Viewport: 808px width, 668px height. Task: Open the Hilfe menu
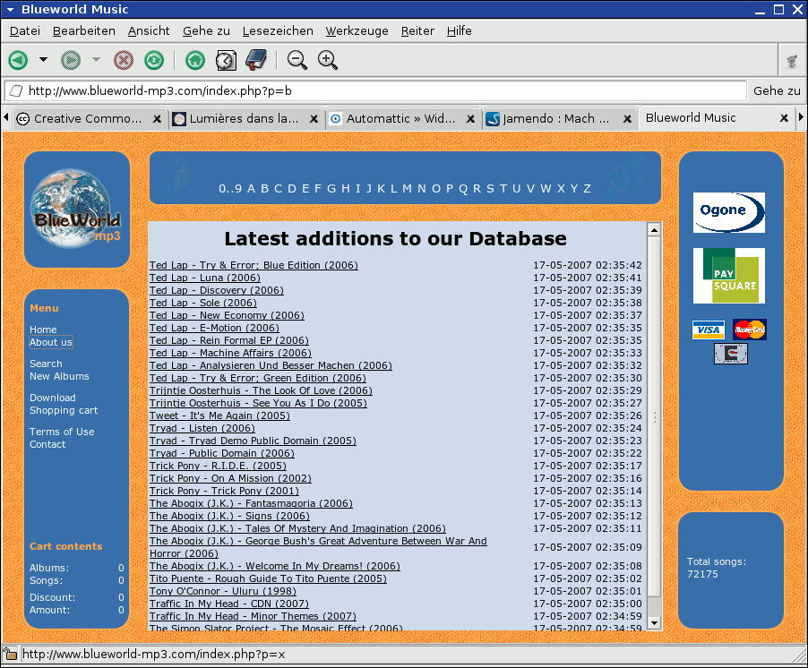coord(460,31)
